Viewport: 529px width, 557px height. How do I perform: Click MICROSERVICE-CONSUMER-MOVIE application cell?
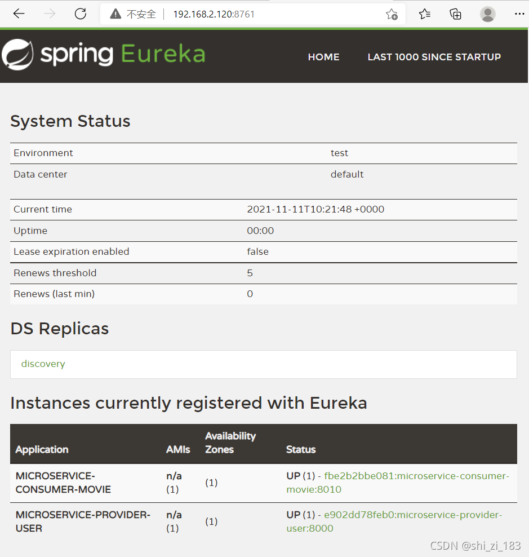(x=63, y=483)
